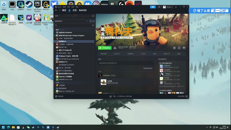Collapse the September games category
Screen dimensions: 231x130
click(x=55, y=83)
